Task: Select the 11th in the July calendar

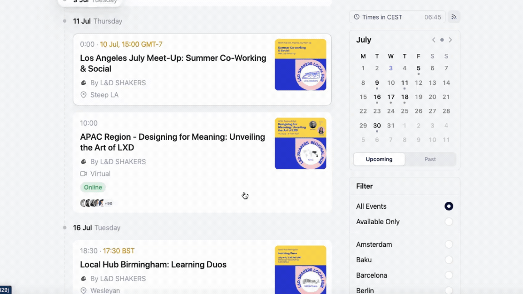Action: click(405, 83)
